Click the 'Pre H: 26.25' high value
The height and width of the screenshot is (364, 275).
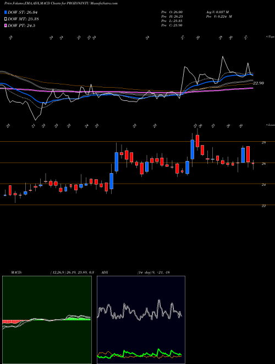coord(172,17)
